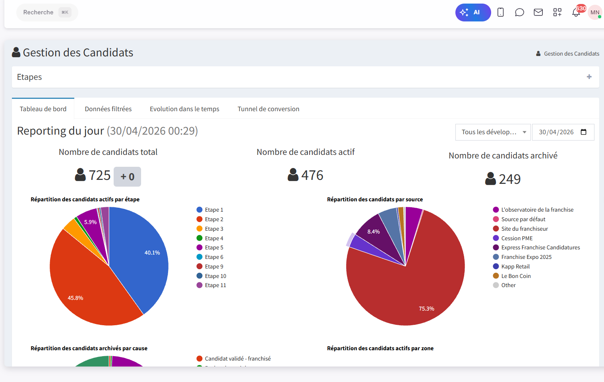
Task: Click the mobile device icon
Action: (501, 12)
